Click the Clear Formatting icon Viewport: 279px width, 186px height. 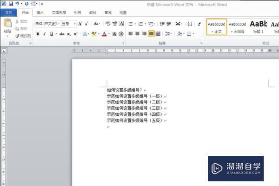[x=108, y=24]
